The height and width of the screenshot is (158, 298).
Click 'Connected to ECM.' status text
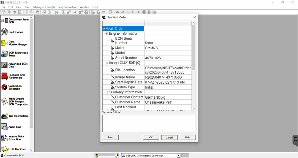click(14, 156)
